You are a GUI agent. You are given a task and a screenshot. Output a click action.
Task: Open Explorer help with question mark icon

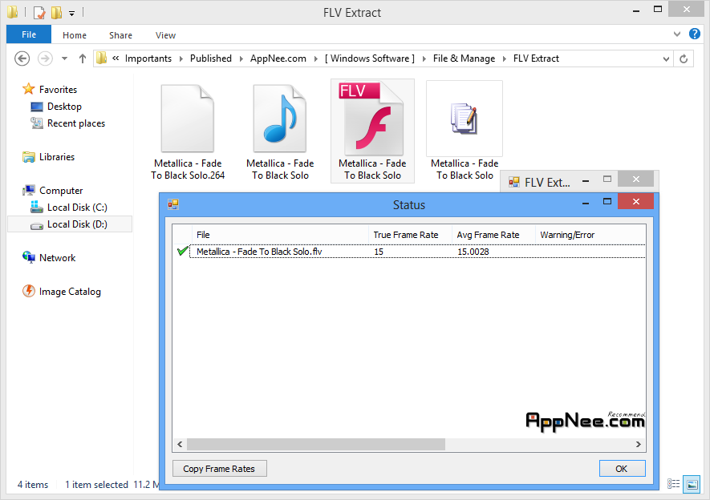pyautogui.click(x=694, y=34)
